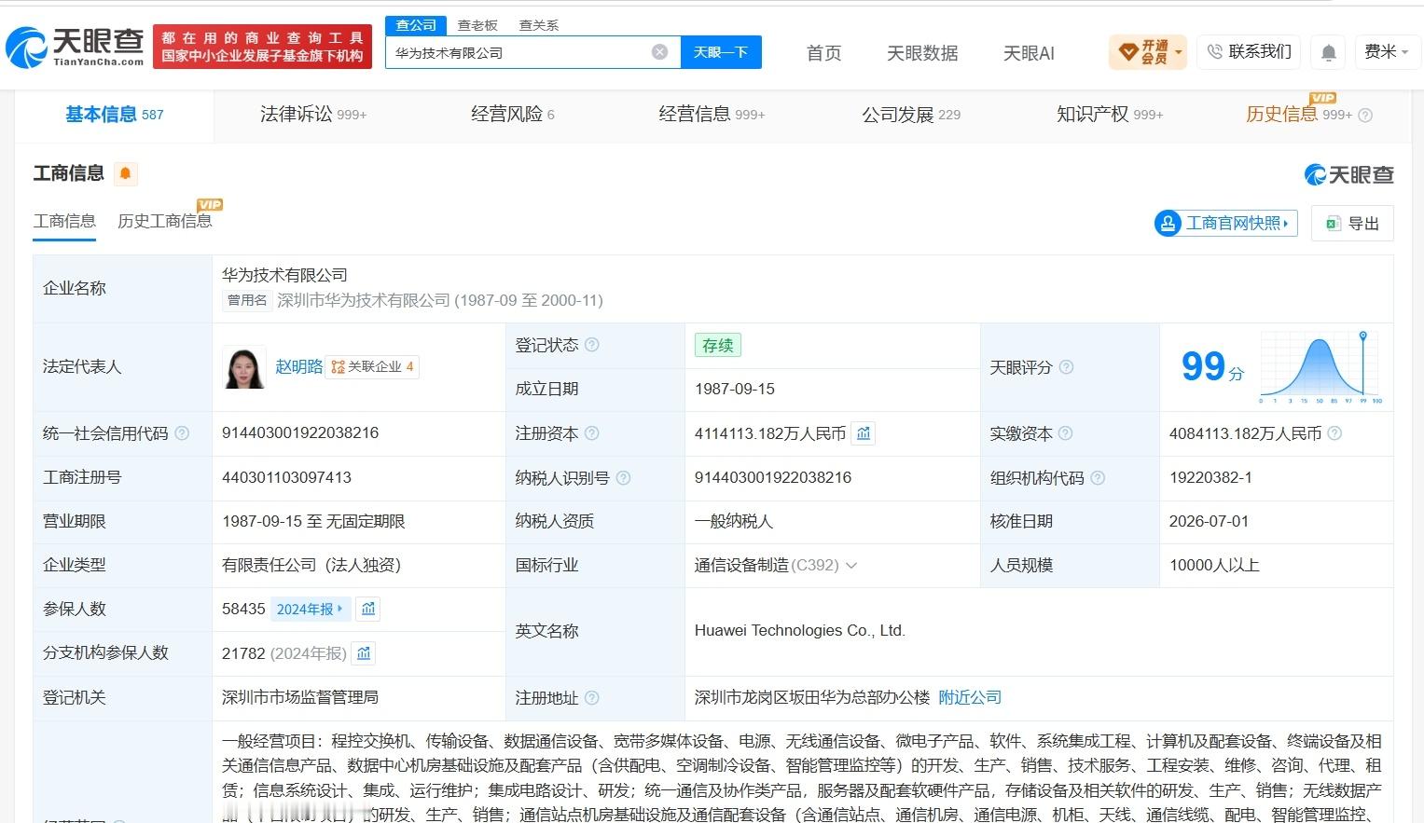Click help icon beside 组织机构代码
The height and width of the screenshot is (823, 1424).
pyautogui.click(x=1098, y=478)
